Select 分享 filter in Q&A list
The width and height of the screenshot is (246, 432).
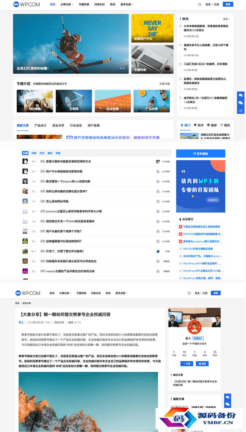42,153
